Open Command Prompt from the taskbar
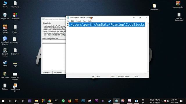 (56, 101)
